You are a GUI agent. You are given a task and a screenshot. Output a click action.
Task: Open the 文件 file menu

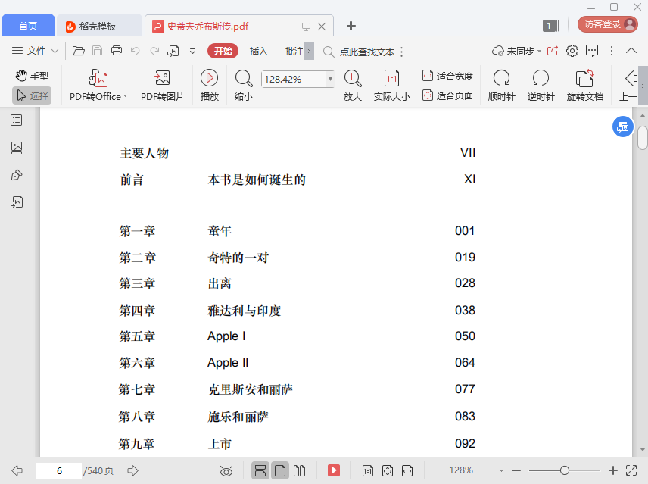pos(35,51)
